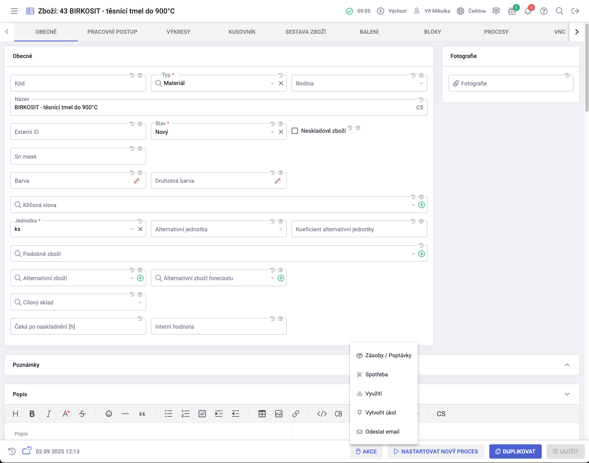Open the search magnifier in header
This screenshot has width=589, height=463.
559,11
